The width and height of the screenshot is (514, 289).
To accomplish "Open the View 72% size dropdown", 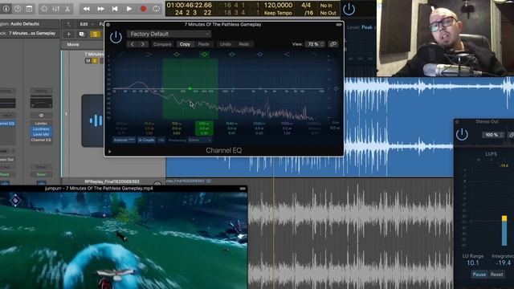I will pos(315,44).
